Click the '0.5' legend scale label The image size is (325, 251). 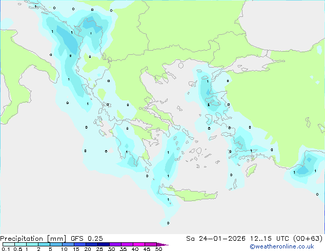tap(18, 249)
